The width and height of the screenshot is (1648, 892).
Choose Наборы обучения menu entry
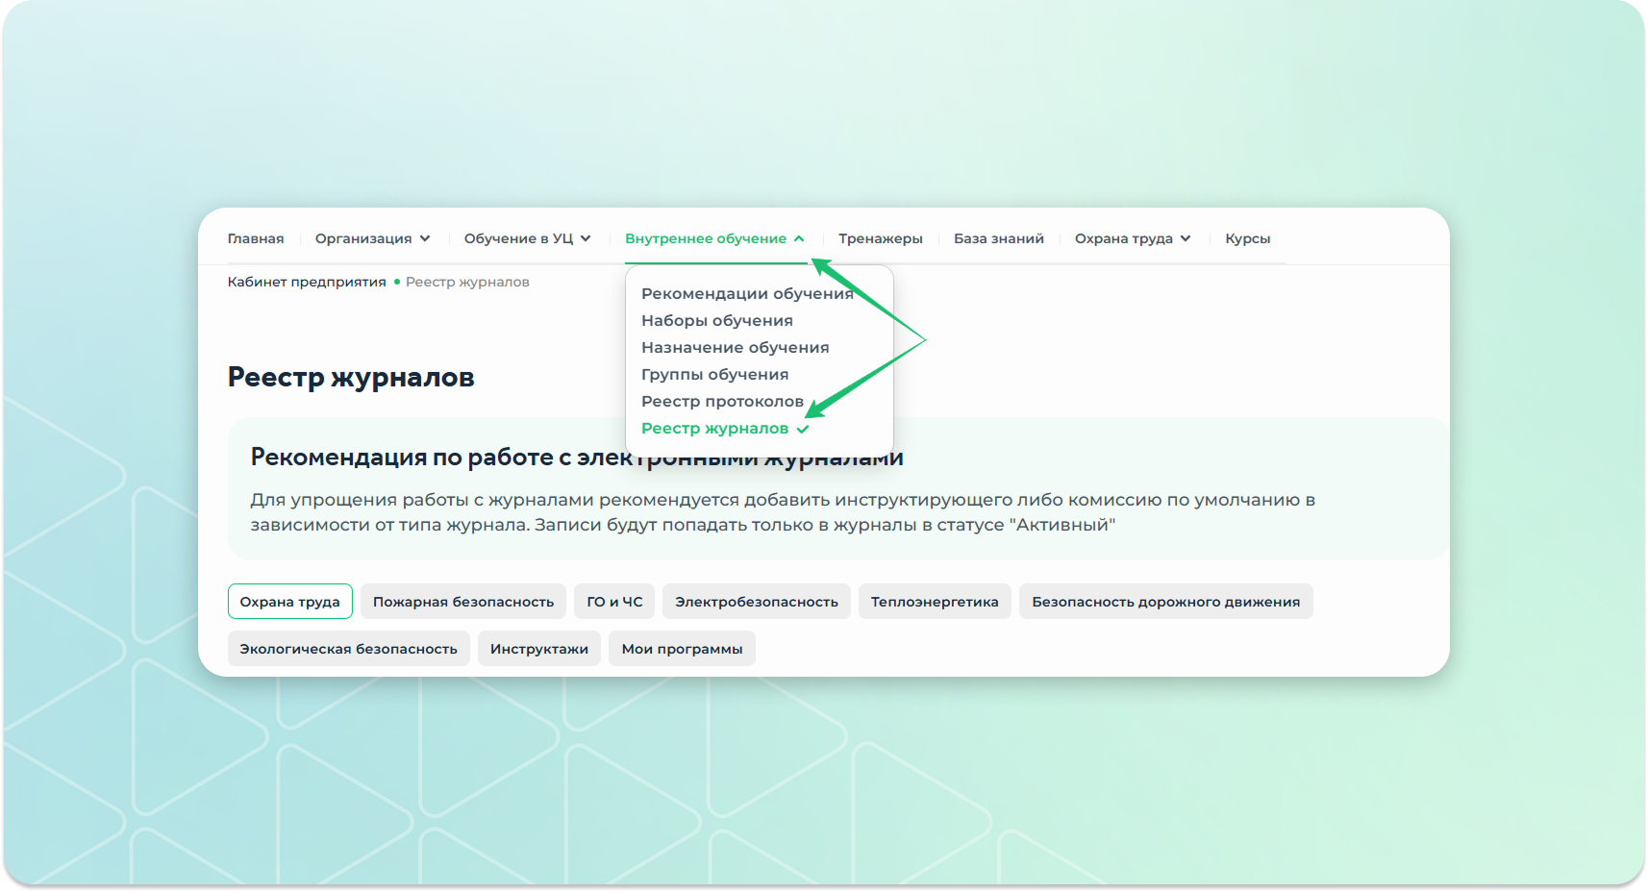point(717,321)
